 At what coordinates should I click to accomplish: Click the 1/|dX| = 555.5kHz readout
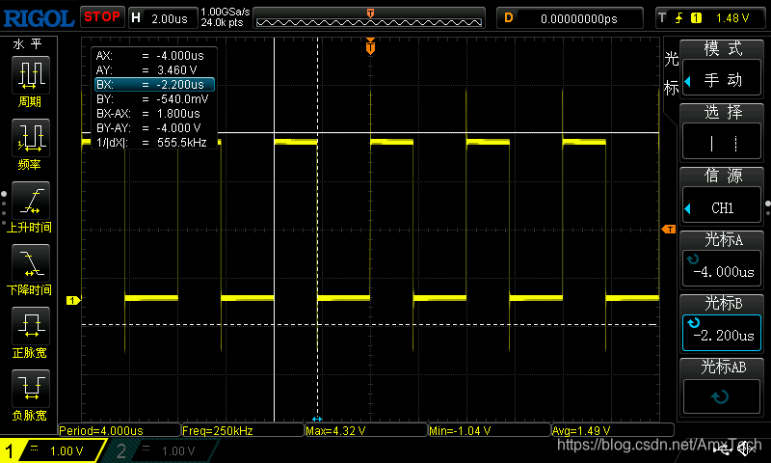[x=151, y=142]
